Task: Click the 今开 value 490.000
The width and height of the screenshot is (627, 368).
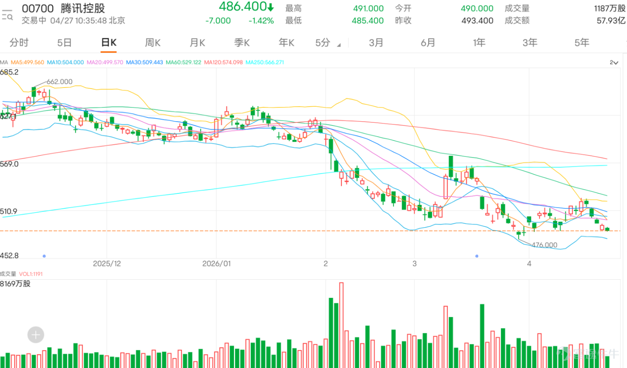Action: [x=477, y=8]
